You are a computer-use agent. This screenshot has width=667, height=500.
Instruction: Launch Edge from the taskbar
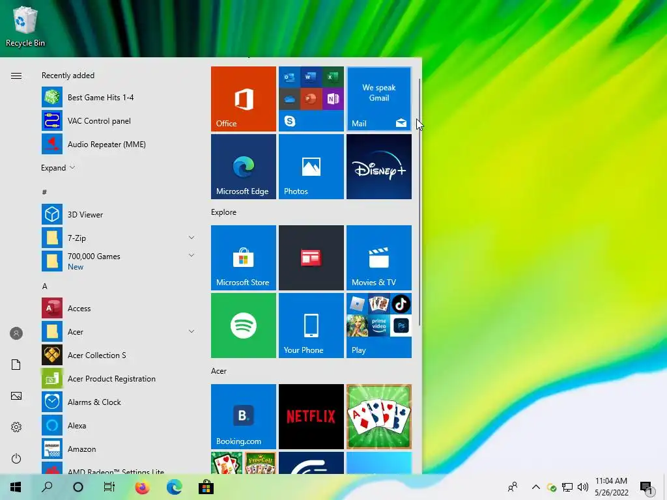(x=174, y=487)
